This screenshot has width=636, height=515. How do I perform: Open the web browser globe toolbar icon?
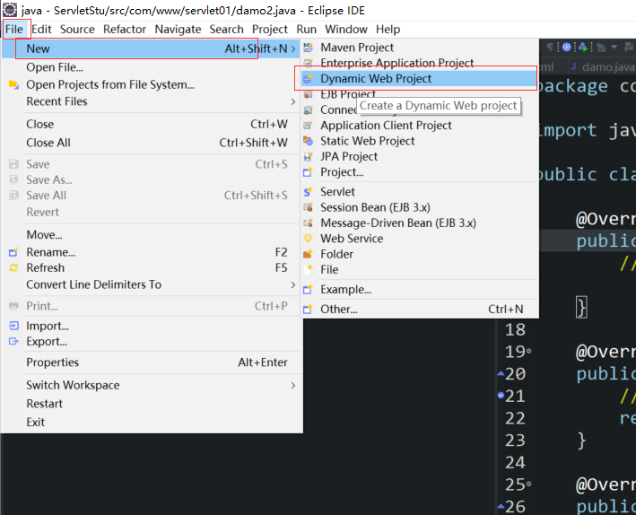click(567, 47)
